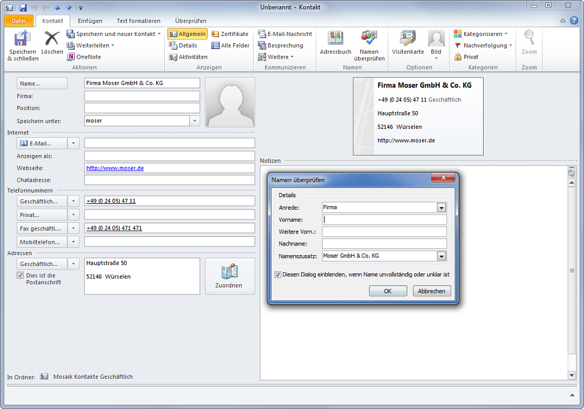Go to previous item arrow in title bar
This screenshot has height=409, width=584.
click(58, 7)
